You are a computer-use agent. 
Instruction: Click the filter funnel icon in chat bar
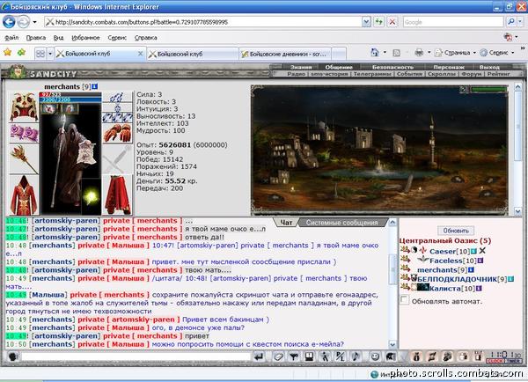click(294, 356)
